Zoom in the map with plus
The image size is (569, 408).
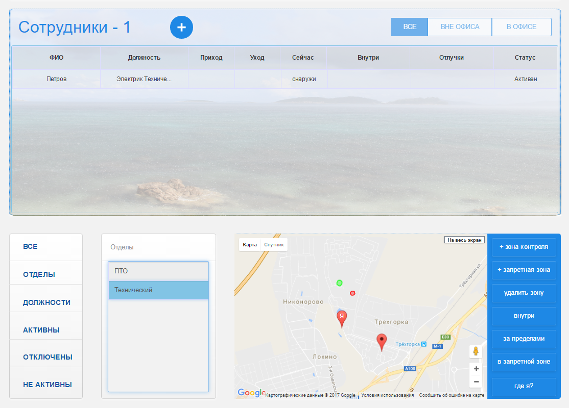pyautogui.click(x=476, y=369)
